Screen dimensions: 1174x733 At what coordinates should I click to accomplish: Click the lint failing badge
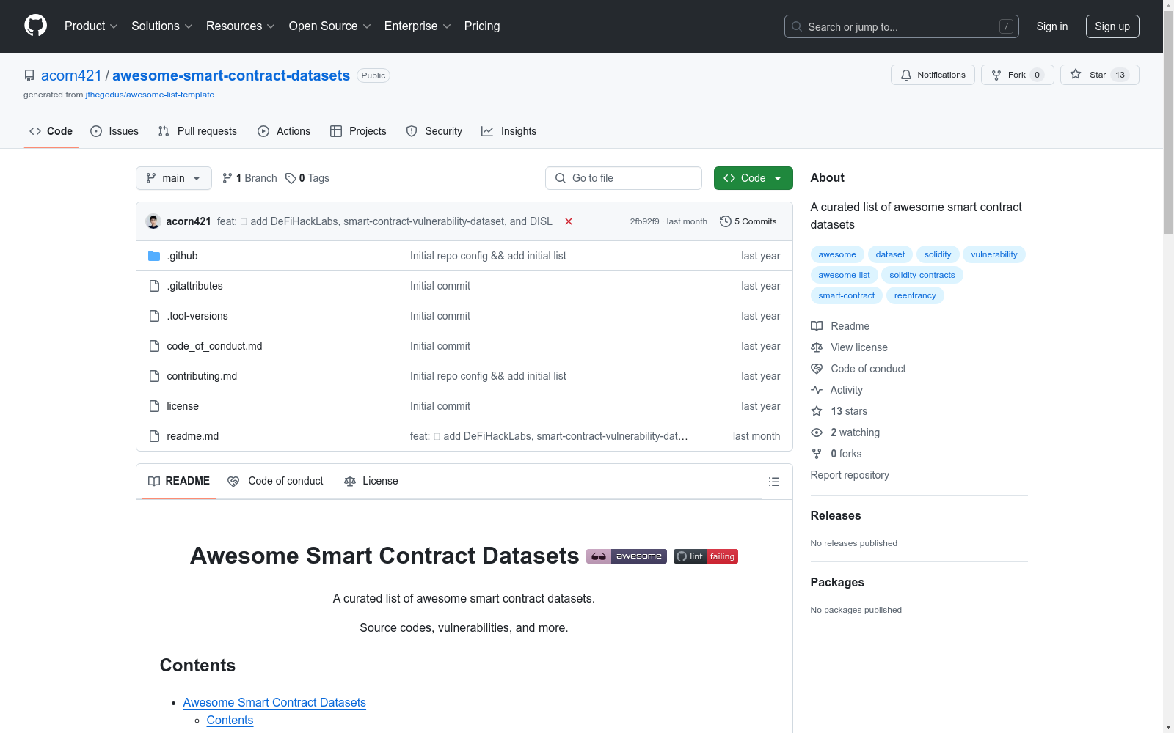pos(706,556)
